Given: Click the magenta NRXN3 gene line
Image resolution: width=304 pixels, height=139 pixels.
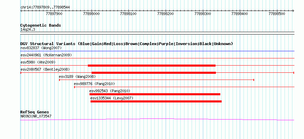Looking at the screenshot, I should pos(157,119).
